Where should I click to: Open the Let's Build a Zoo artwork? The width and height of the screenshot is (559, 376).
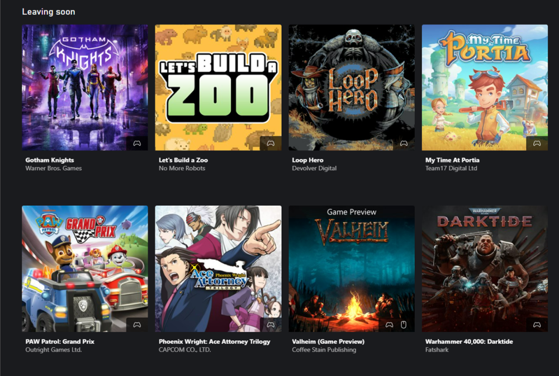(x=218, y=87)
